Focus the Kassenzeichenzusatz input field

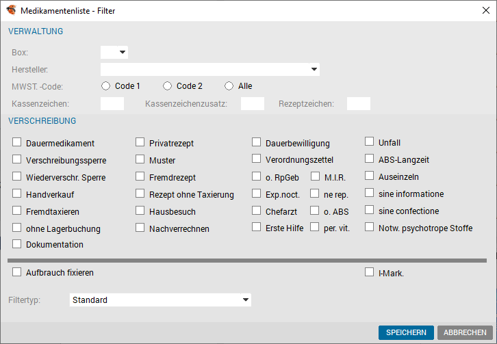tap(253, 103)
